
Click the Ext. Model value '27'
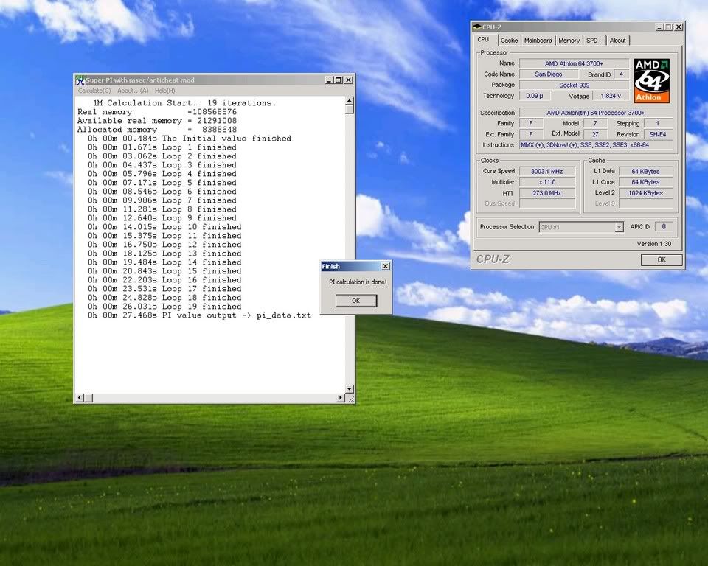595,135
